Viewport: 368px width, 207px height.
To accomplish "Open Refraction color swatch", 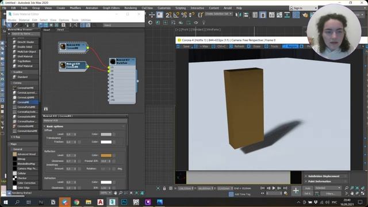I will (106, 182).
